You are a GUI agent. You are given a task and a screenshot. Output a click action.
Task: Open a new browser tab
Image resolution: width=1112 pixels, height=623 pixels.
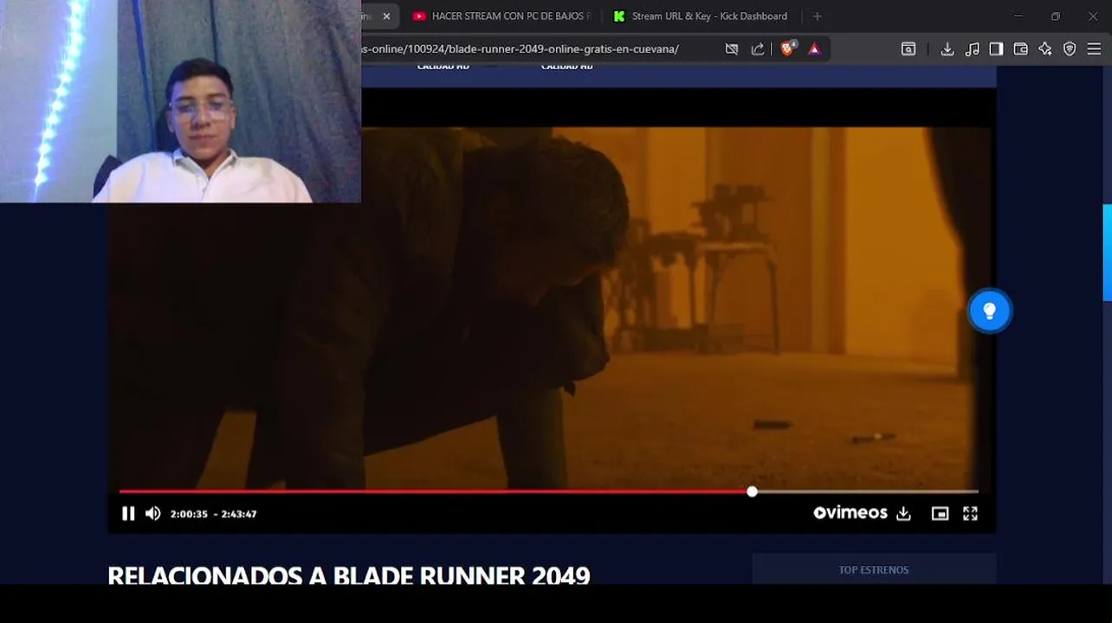pyautogui.click(x=817, y=16)
